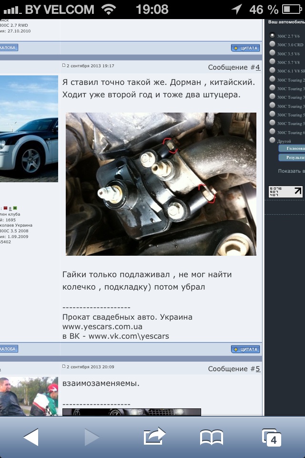
Task: Tap the location services arrow icon
Action: click(237, 9)
